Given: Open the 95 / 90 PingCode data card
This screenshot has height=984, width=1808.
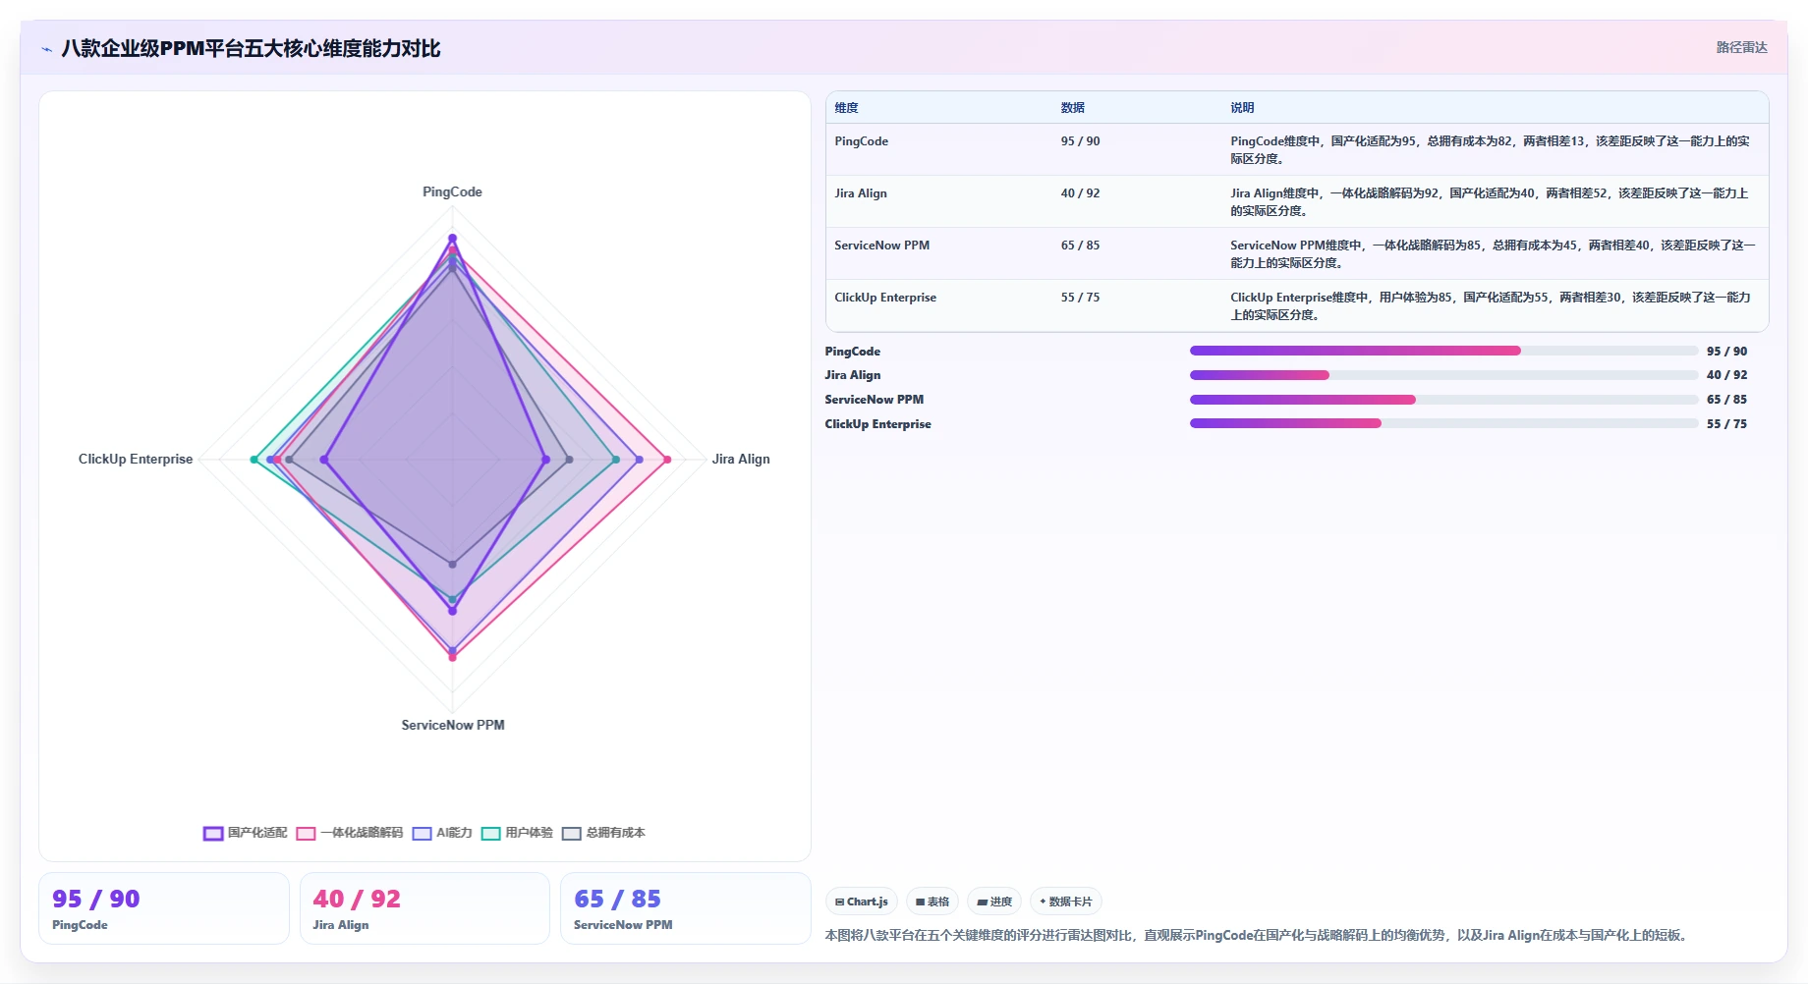Looking at the screenshot, I should (164, 908).
